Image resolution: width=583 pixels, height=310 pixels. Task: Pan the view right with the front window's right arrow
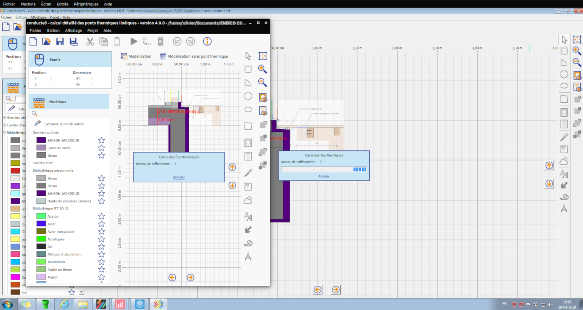190,277
